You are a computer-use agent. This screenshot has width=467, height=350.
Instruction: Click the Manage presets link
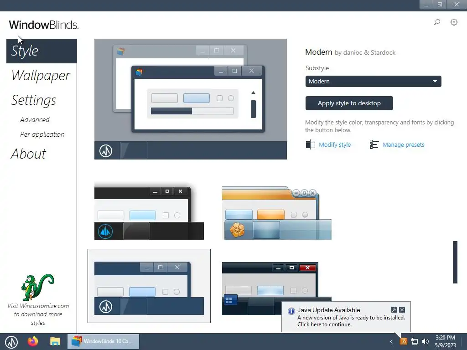click(x=403, y=144)
